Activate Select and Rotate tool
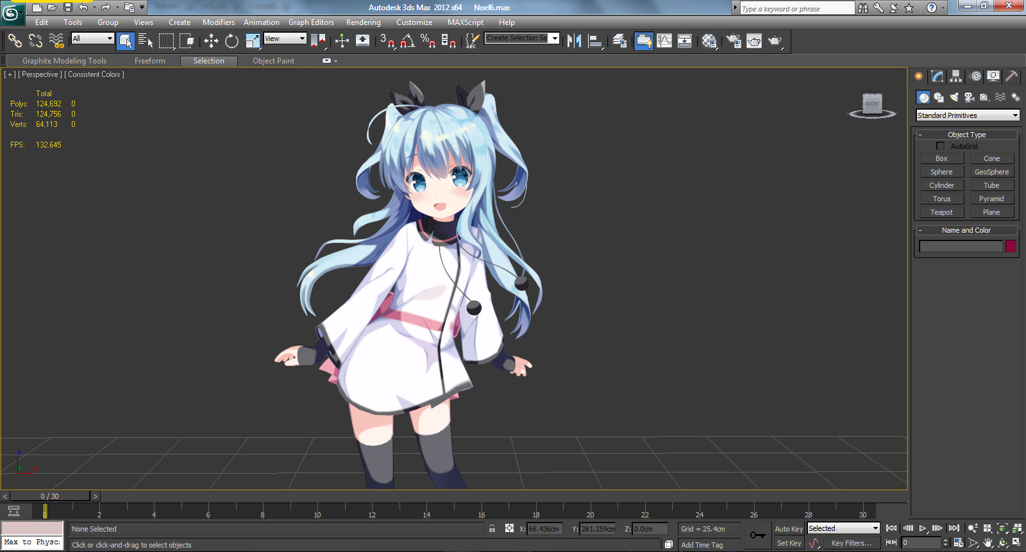This screenshot has width=1026, height=552. pyautogui.click(x=231, y=41)
